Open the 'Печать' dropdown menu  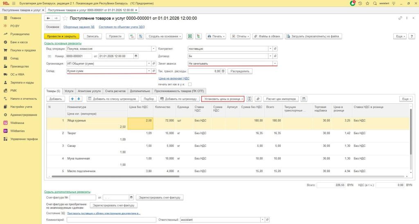coord(216,36)
